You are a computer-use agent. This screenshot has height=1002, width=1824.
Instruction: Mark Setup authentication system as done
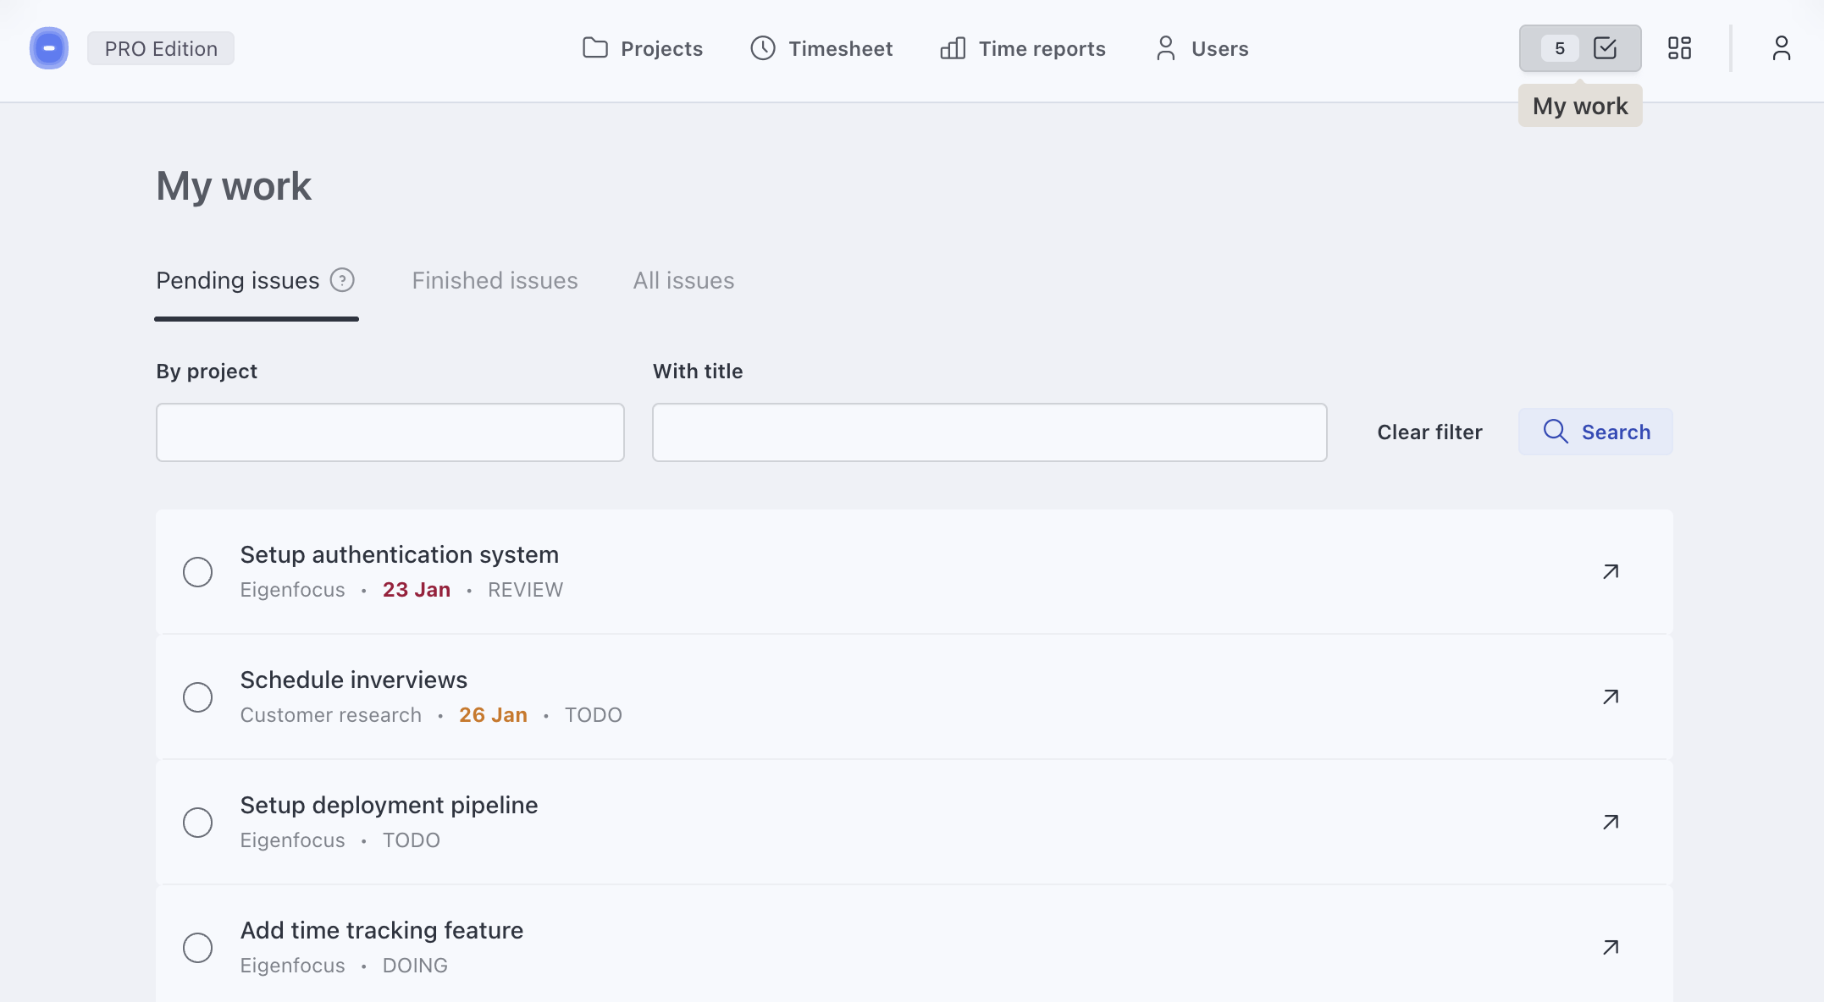[198, 572]
